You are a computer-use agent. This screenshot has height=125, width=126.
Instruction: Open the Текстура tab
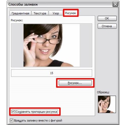[x=40, y=13]
